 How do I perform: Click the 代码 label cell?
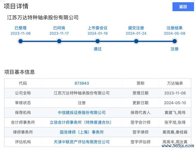[23, 83]
